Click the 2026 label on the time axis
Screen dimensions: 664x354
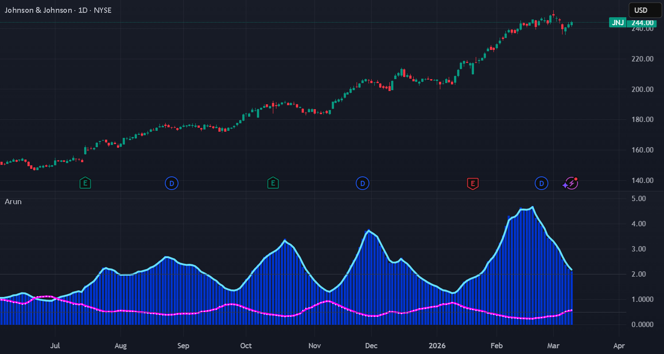tap(438, 345)
